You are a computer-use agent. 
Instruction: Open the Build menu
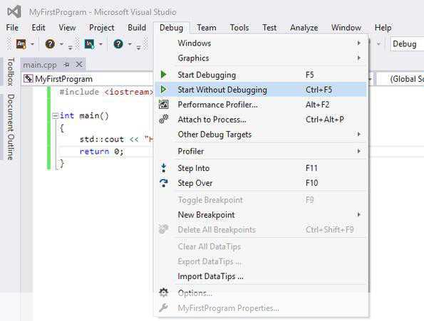coord(137,28)
